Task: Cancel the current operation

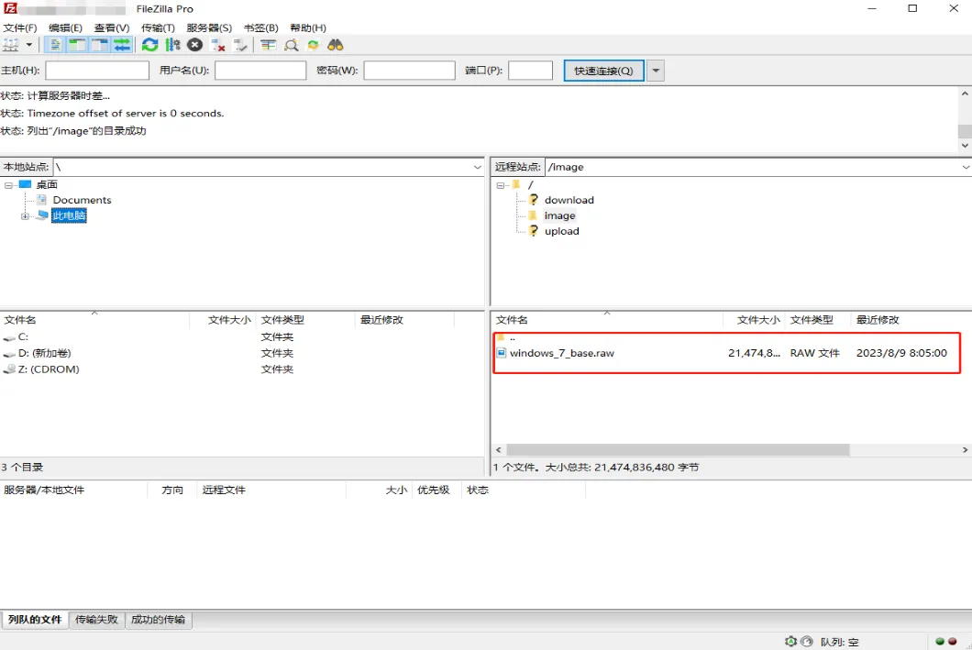Action: coord(194,45)
